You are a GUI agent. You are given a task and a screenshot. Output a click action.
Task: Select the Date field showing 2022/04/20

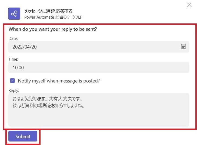(x=98, y=47)
